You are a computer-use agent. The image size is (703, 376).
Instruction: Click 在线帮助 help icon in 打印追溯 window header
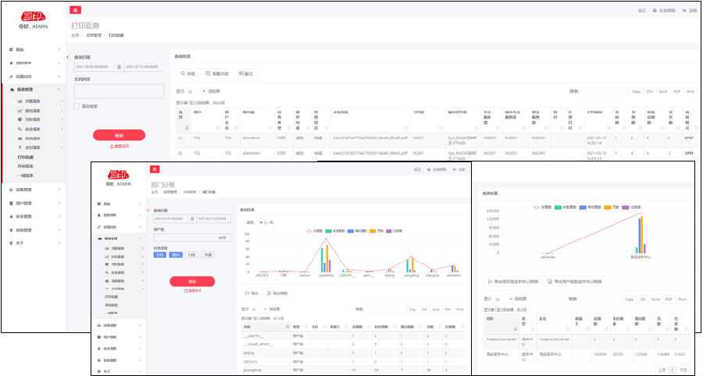click(655, 10)
